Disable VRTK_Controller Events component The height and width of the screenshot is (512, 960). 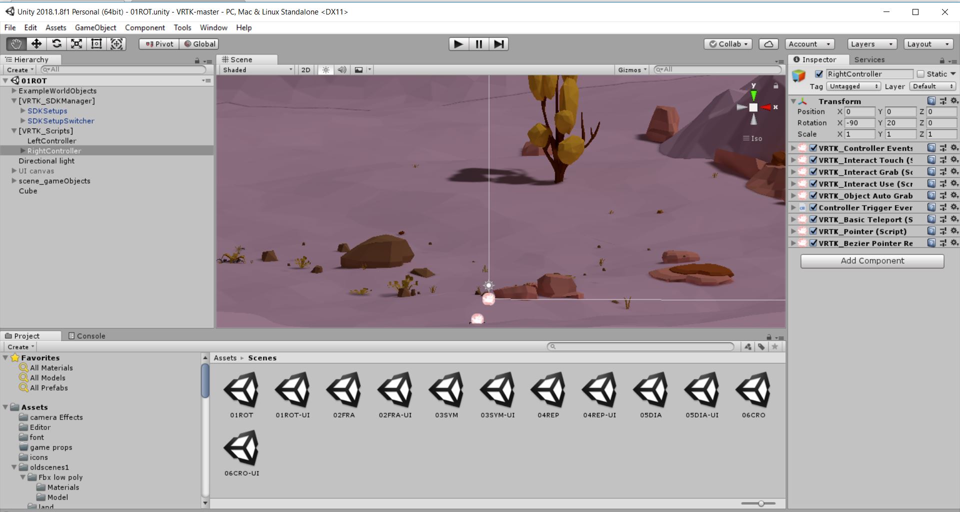tap(813, 148)
